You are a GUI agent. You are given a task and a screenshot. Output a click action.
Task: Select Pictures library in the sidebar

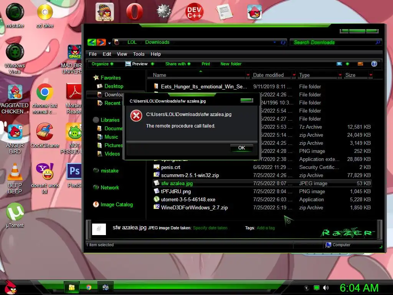(113, 145)
